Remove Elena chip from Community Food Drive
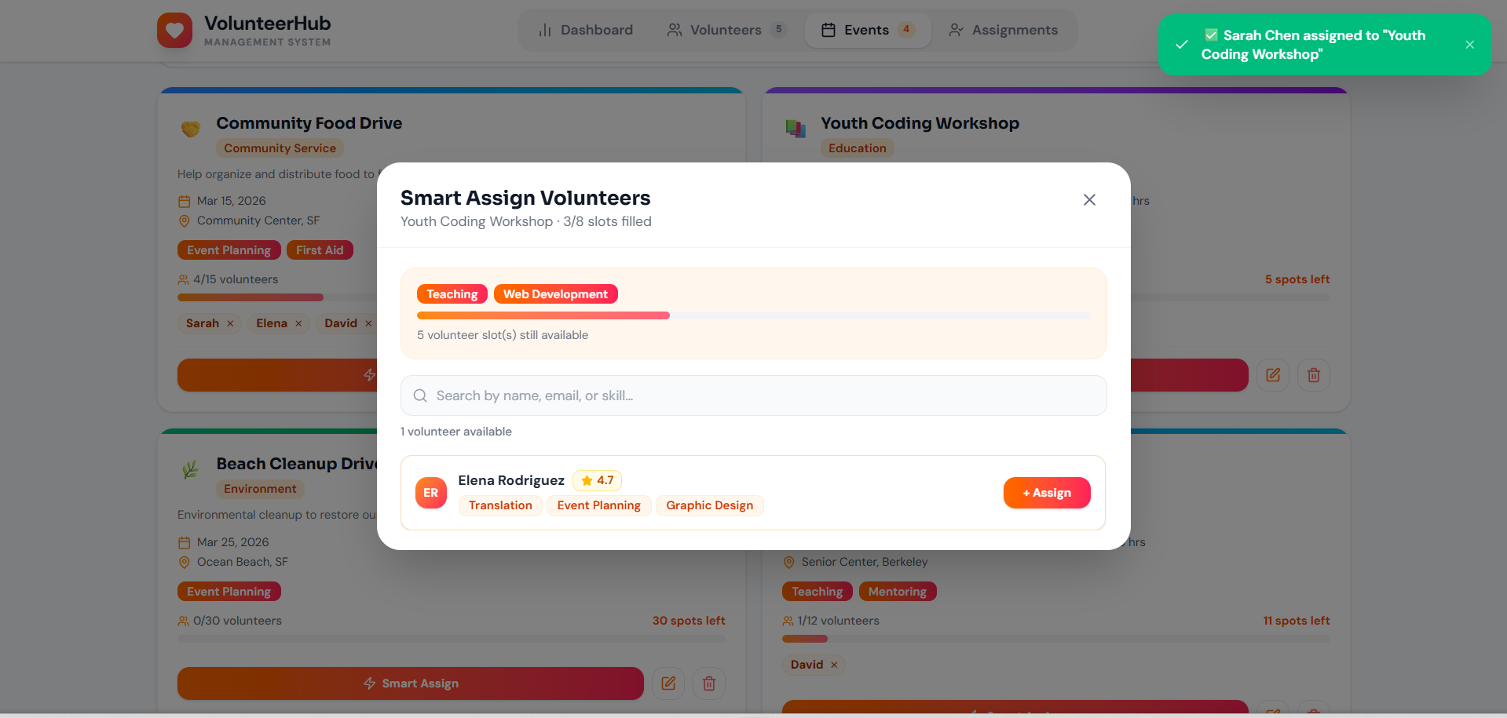 [298, 323]
